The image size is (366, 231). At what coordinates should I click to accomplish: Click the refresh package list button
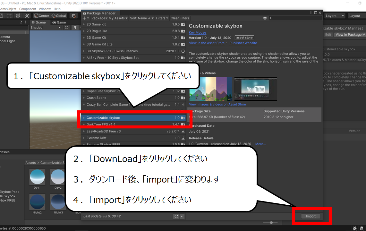[x=176, y=216]
